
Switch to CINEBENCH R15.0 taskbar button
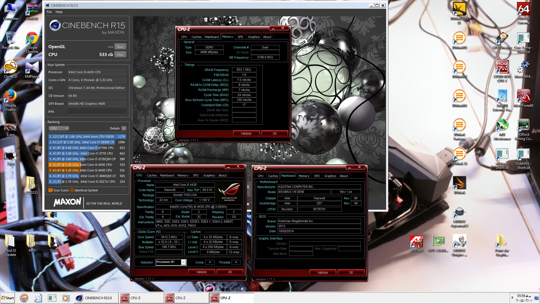[96, 298]
